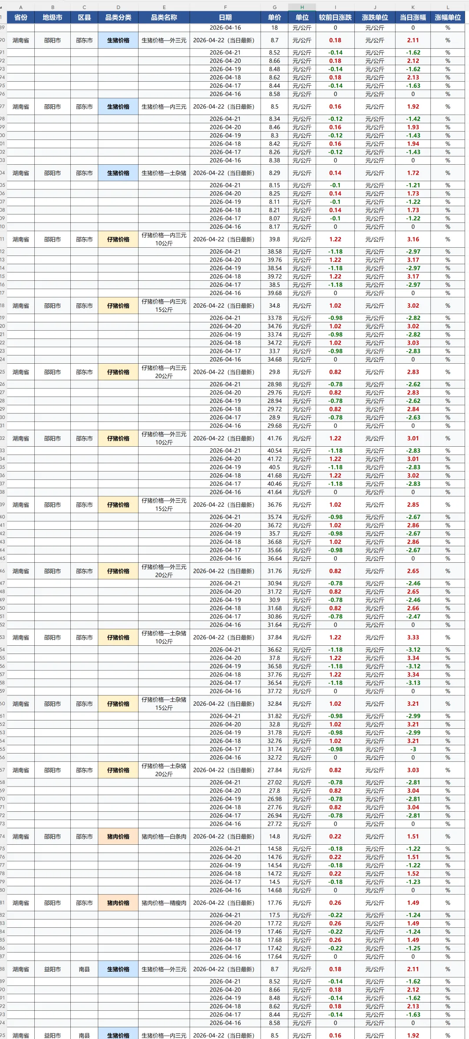Click the unit price cell 27.84
The height and width of the screenshot is (1039, 469).
pyautogui.click(x=274, y=770)
